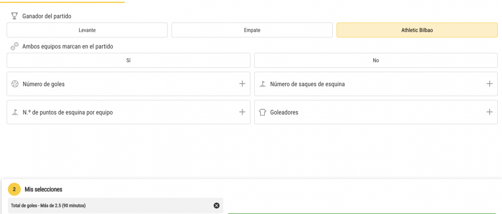Click Ambos equipos marcan en el partido heading
This screenshot has width=502, height=214.
[x=67, y=47]
